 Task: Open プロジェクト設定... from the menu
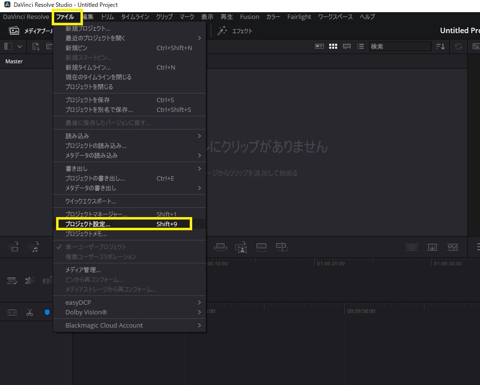[x=129, y=224]
